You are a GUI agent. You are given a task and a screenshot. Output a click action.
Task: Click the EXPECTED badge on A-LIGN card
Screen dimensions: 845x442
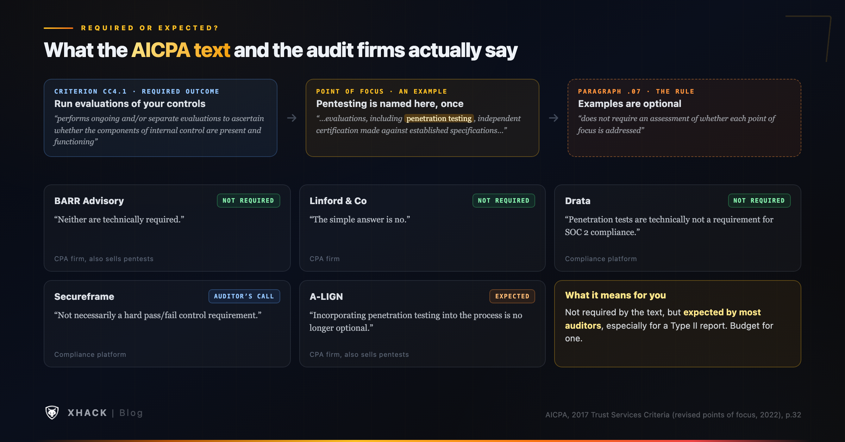coord(512,296)
